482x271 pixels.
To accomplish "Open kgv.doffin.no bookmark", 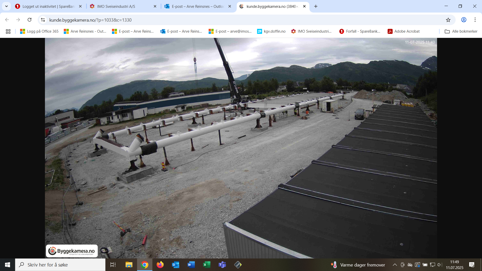I will point(271,31).
